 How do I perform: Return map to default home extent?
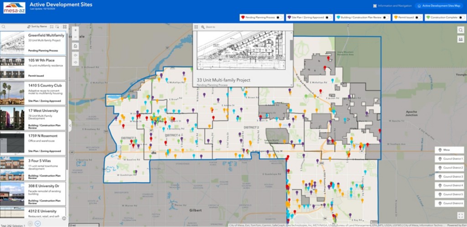pos(75,46)
